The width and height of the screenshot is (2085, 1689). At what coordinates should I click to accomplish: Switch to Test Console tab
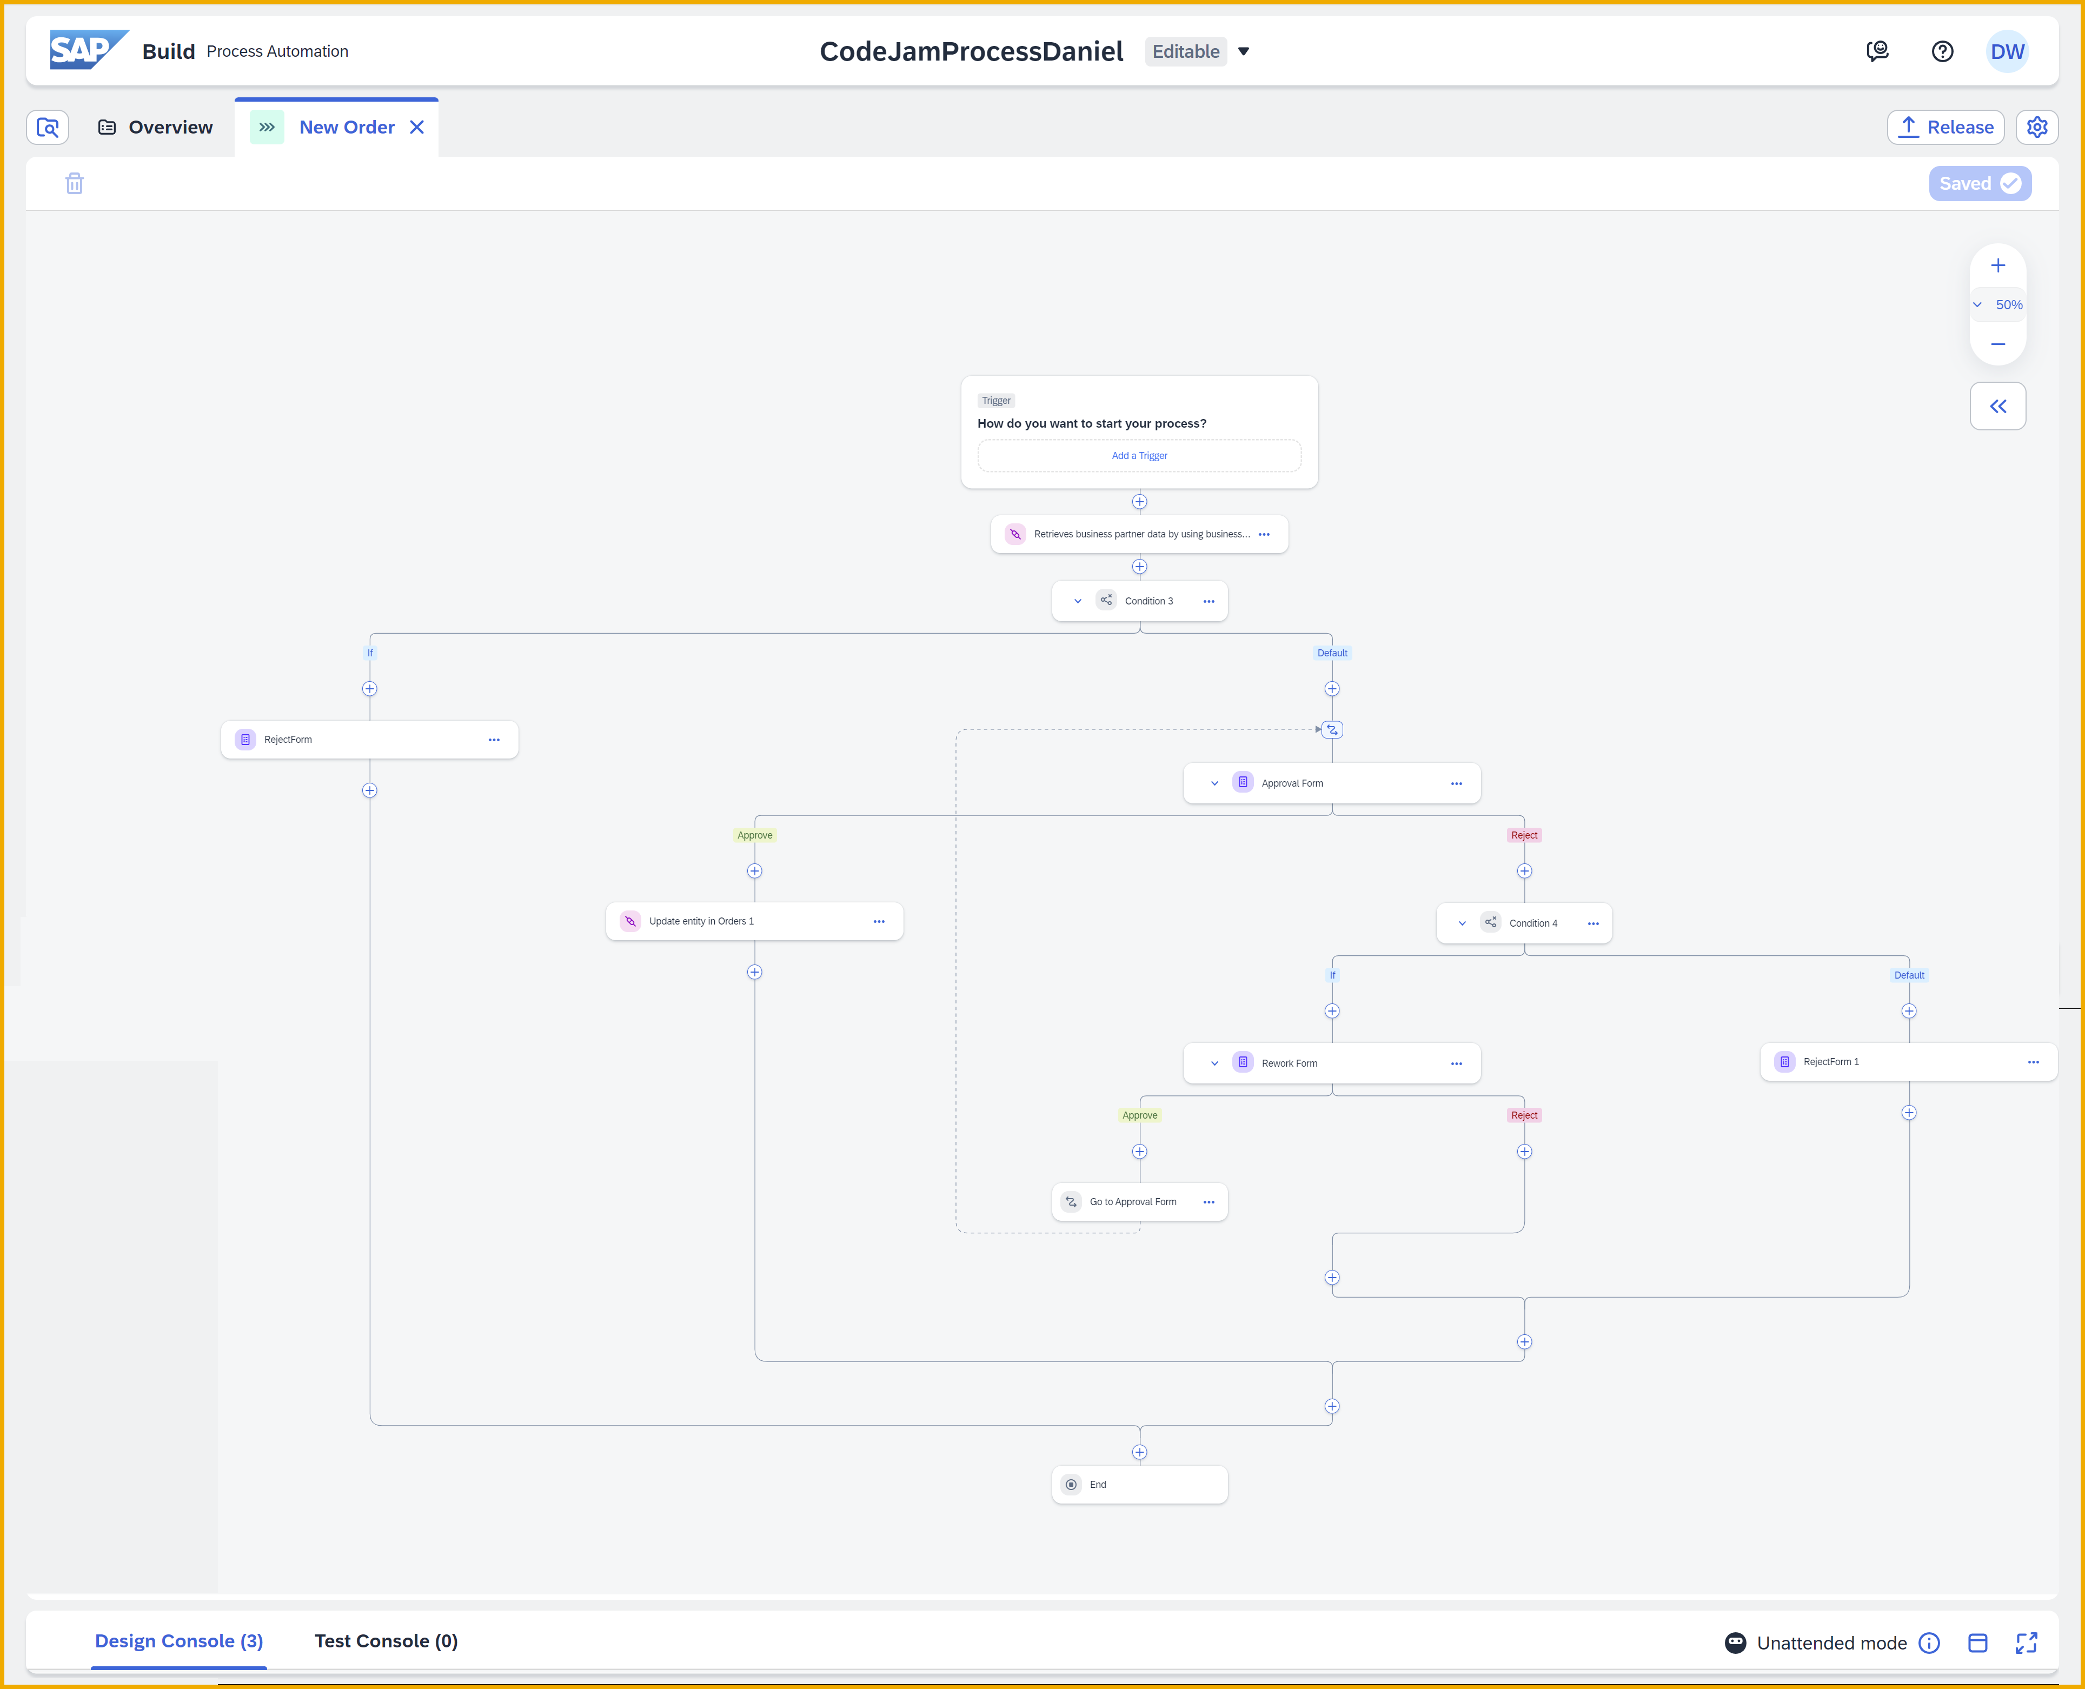pyautogui.click(x=386, y=1641)
